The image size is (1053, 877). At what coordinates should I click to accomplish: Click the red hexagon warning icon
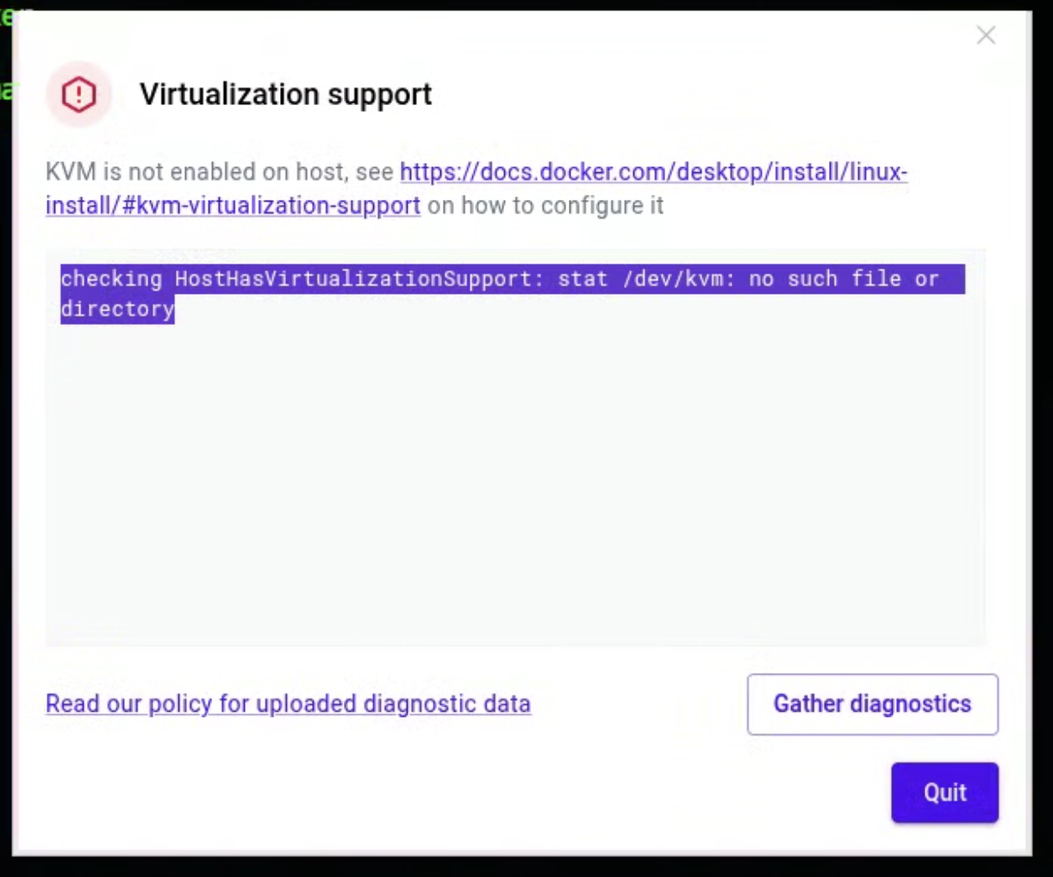[78, 94]
